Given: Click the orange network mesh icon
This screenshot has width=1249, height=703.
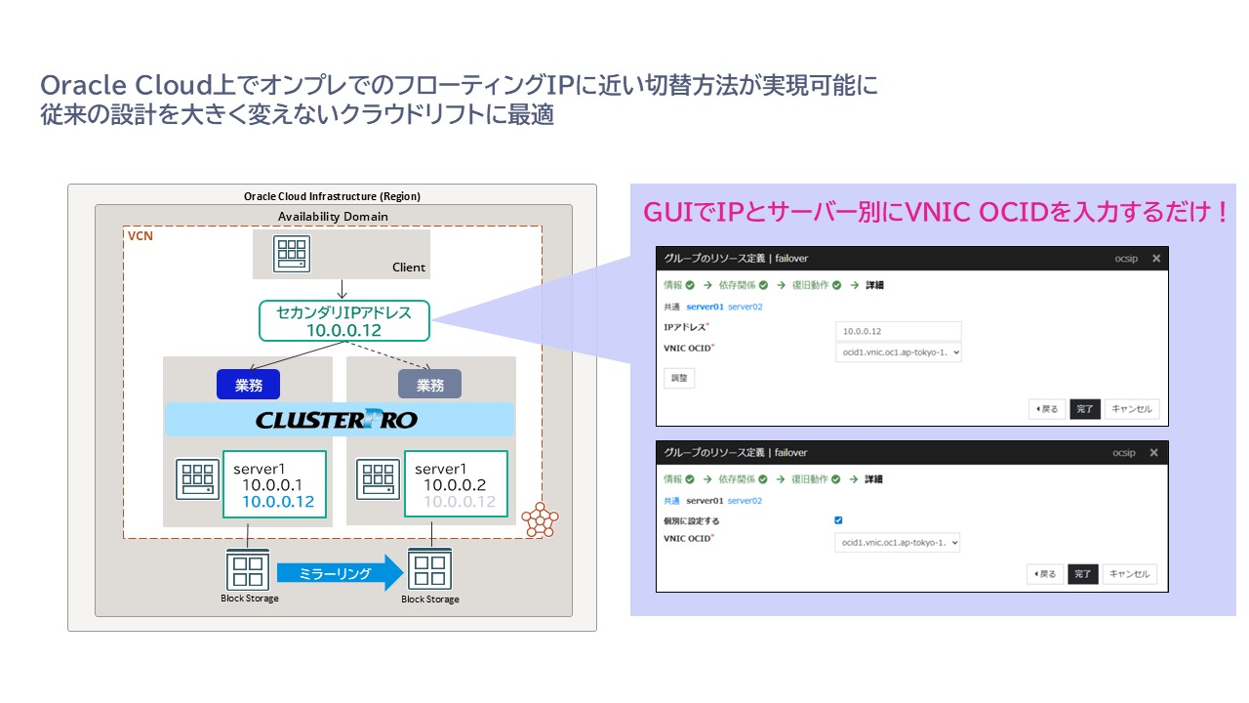Looking at the screenshot, I should click(x=538, y=521).
